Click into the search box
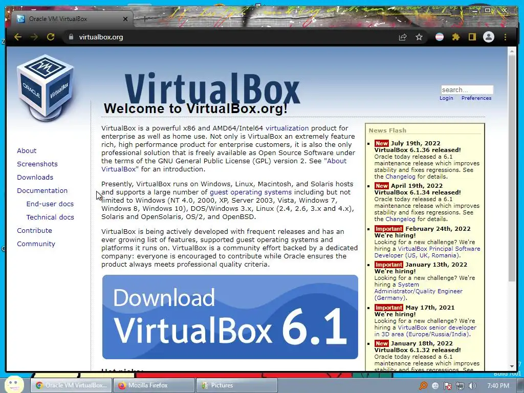The height and width of the screenshot is (393, 524). click(467, 90)
